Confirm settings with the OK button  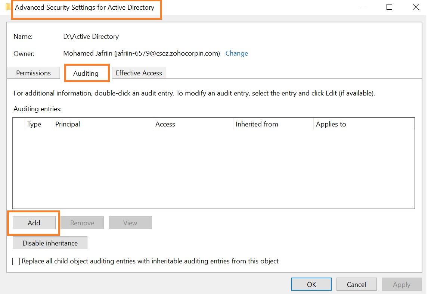tap(311, 284)
